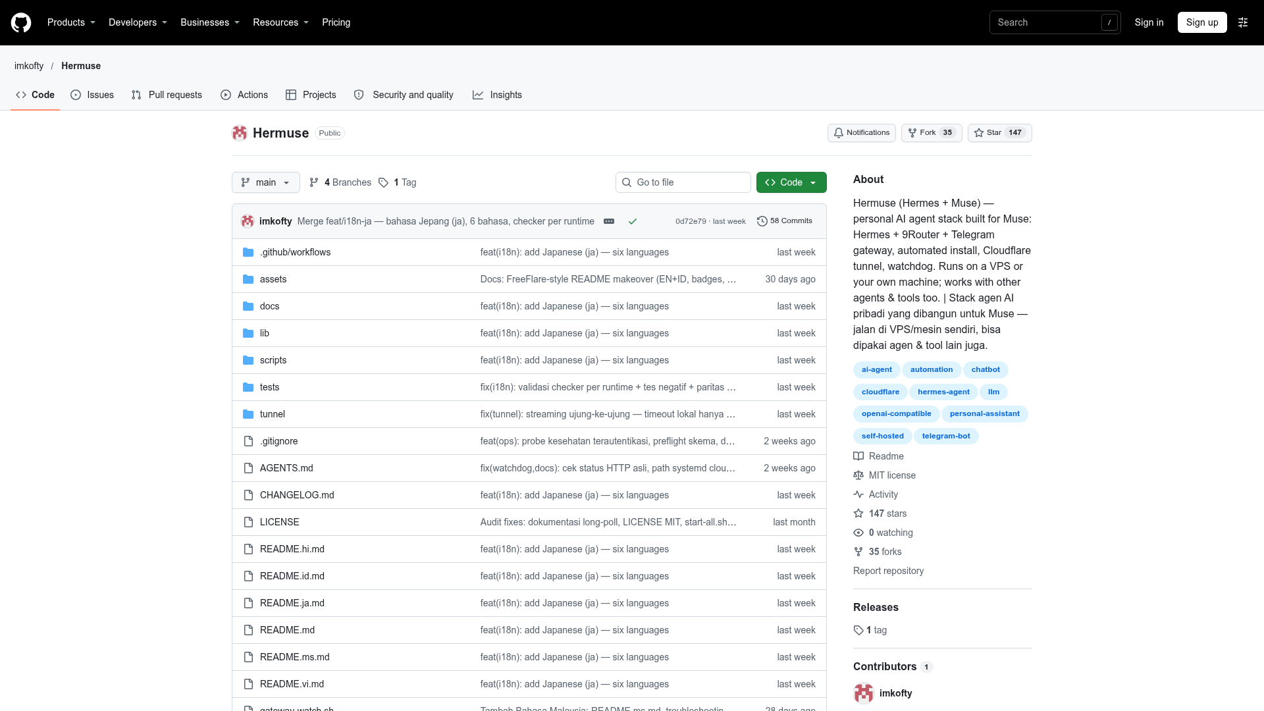Image resolution: width=1264 pixels, height=711 pixels.
Task: Switch to the Pull requests tab
Action: point(167,95)
